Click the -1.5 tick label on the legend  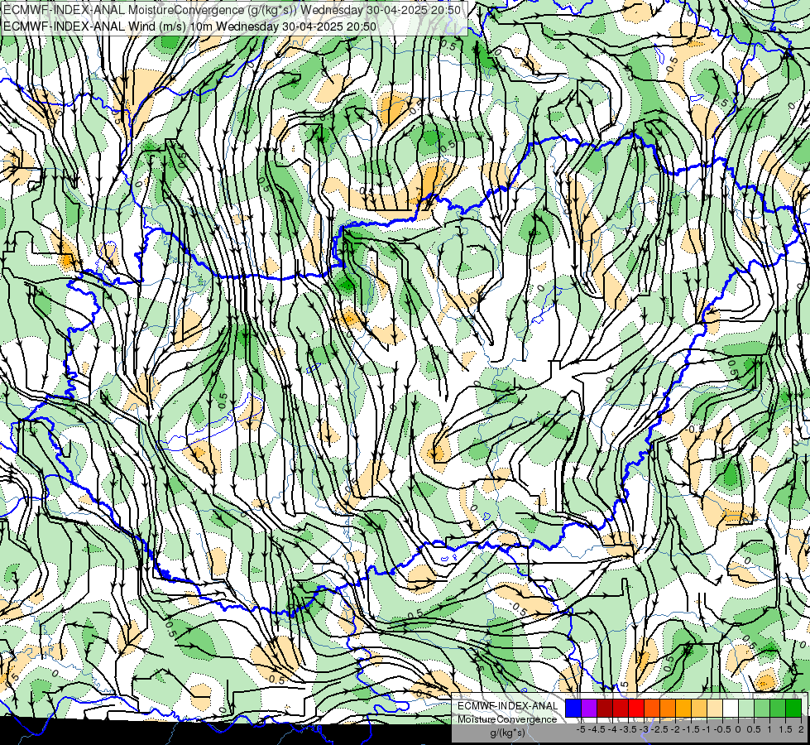pos(691,729)
